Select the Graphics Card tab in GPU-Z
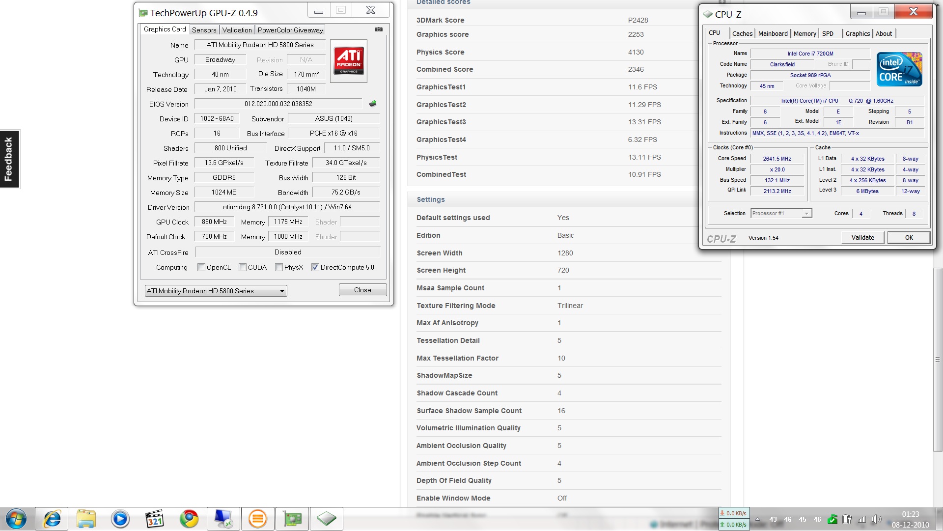Screen dimensions: 943x531 (165, 29)
